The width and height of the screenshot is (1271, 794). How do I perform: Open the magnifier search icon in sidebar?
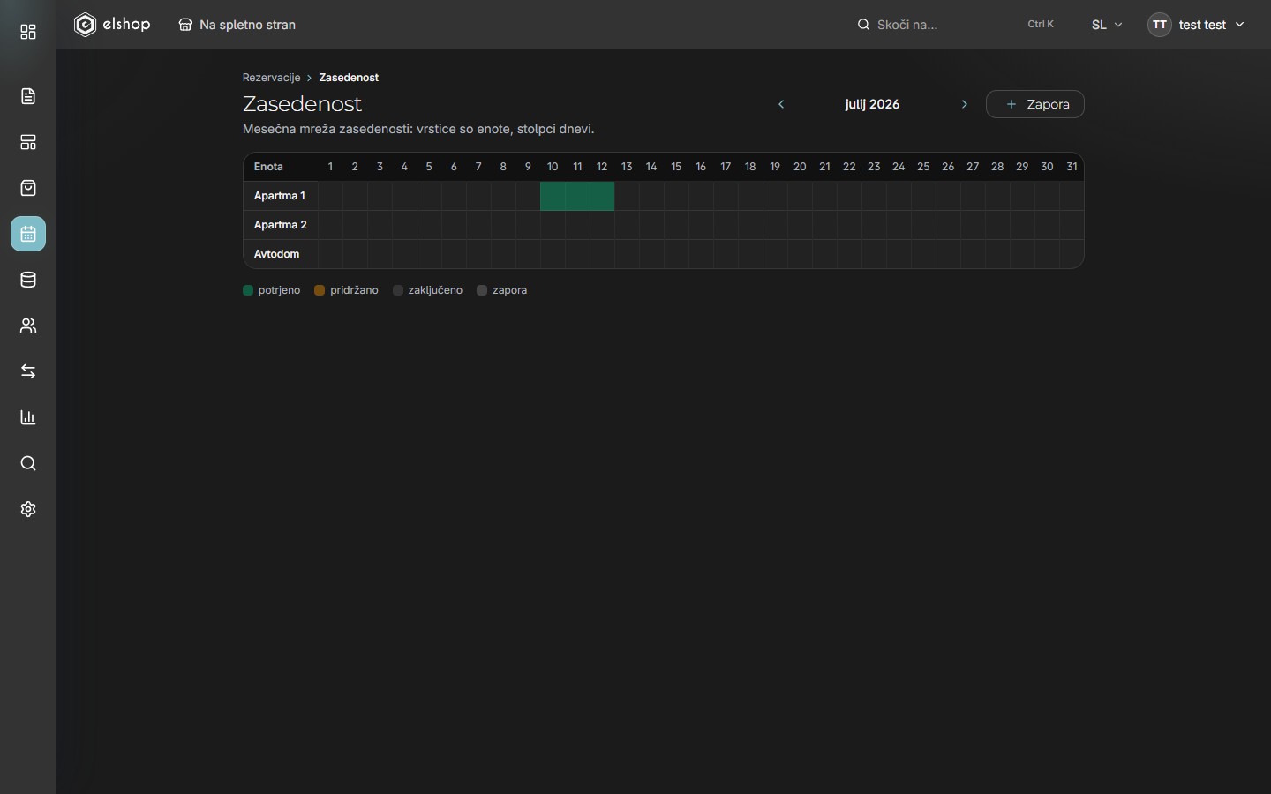pyautogui.click(x=28, y=463)
